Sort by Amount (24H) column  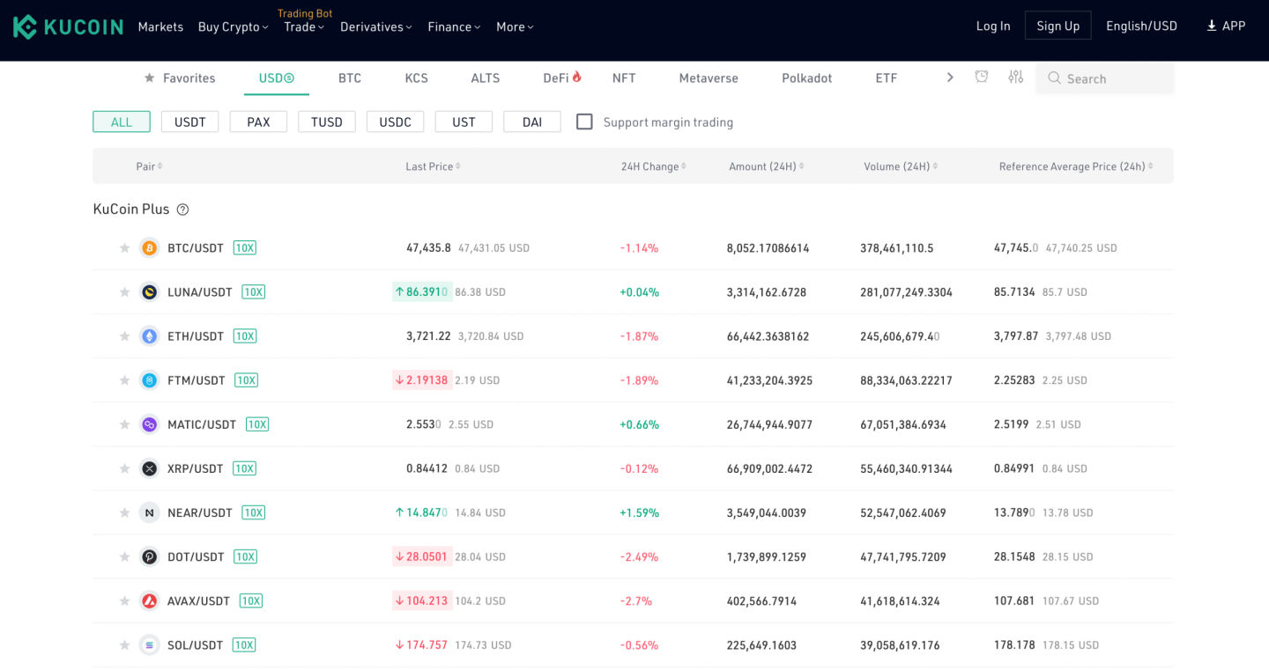766,166
